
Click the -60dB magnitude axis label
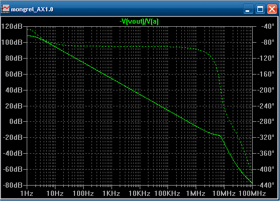click(13, 169)
